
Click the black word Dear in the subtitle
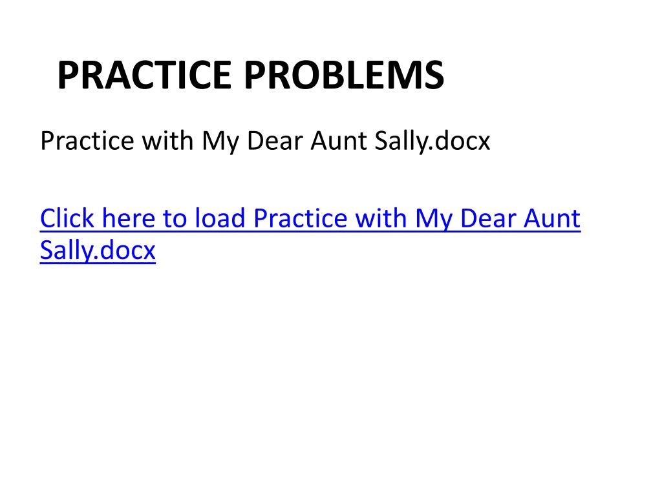275,141
